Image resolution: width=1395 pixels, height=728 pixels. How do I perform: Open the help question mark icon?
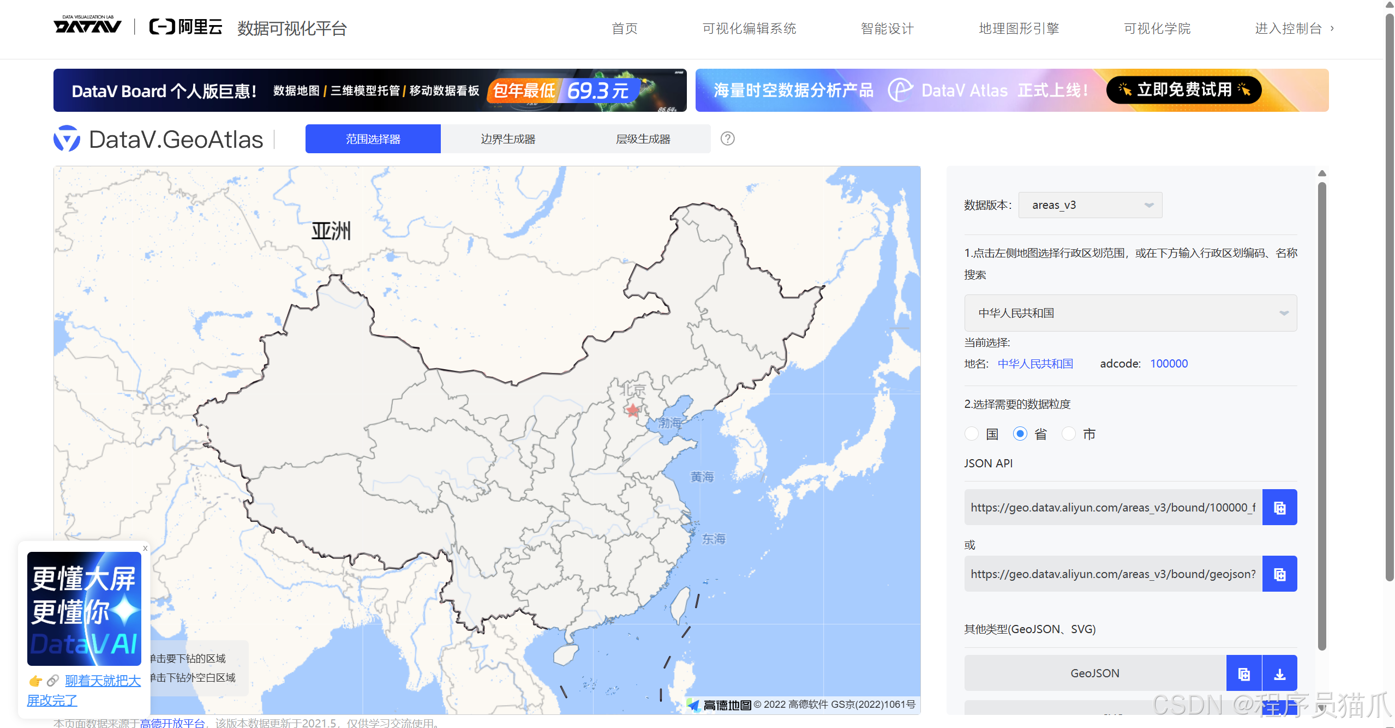(727, 139)
